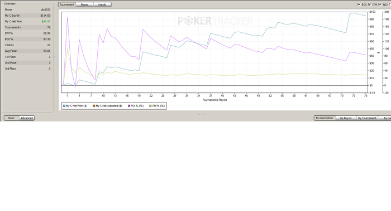The height and width of the screenshot is (211, 391).
Task: Click the 200 label on the percent axis
Action: click(x=387, y=12)
